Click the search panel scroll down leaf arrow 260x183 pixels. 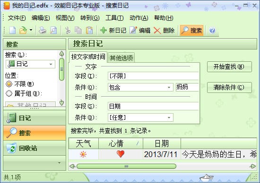point(61,103)
